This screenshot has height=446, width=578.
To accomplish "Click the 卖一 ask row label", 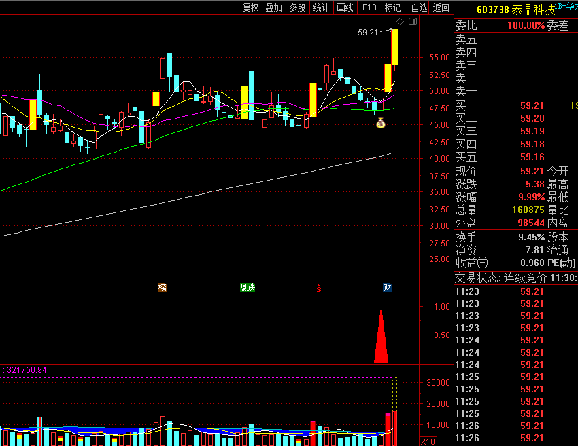I will (466, 91).
